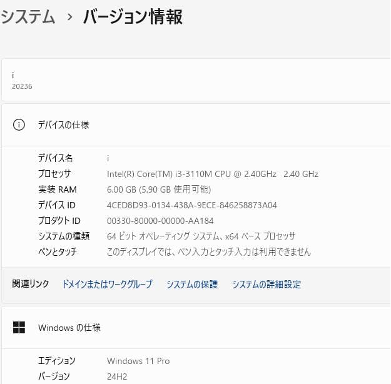Image resolution: width=391 pixels, height=384 pixels.
Task: Click the Windows logo icon
Action: coord(19,327)
